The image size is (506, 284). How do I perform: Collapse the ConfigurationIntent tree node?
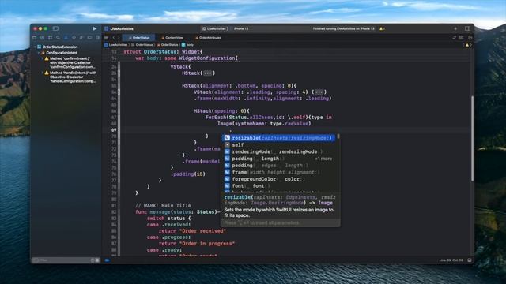tap(39, 53)
